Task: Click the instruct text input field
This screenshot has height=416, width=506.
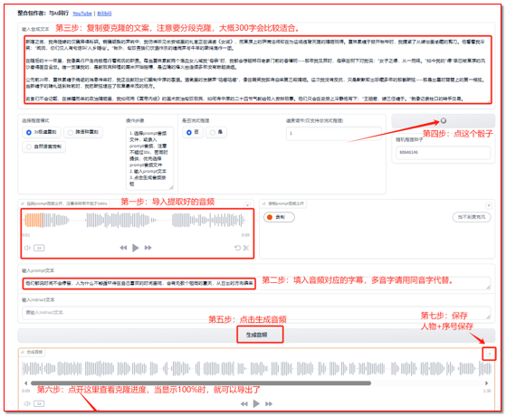Action: click(256, 313)
